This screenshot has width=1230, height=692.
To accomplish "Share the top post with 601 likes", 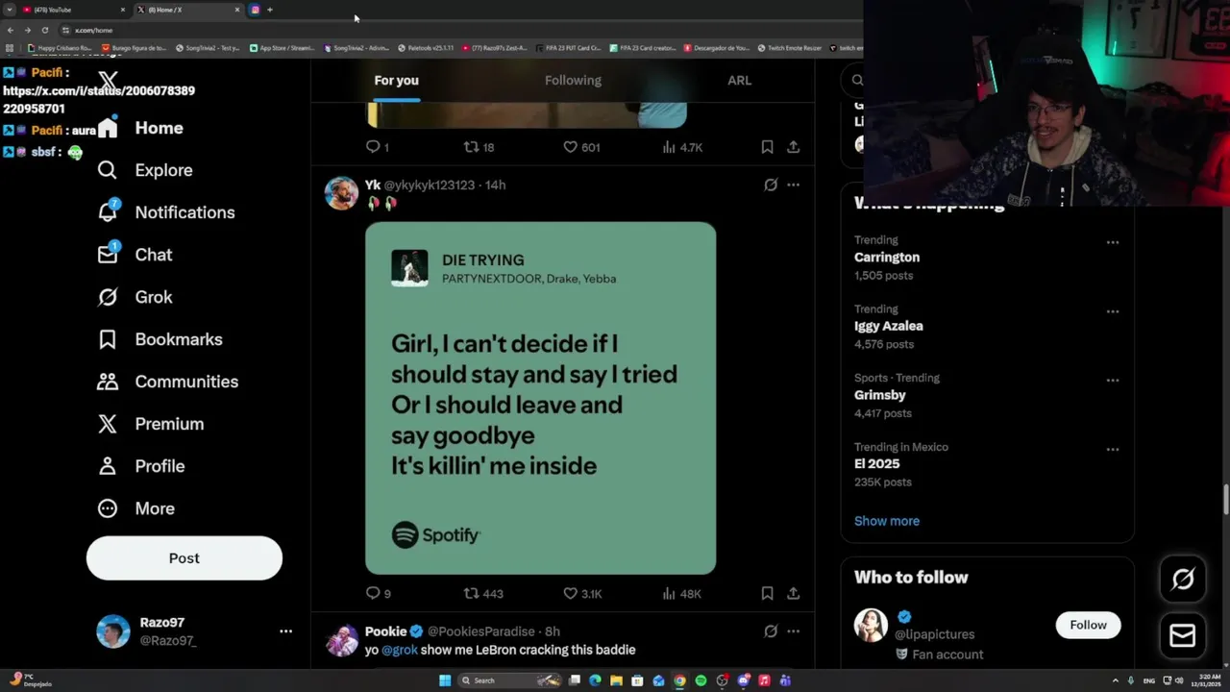I will pos(793,147).
